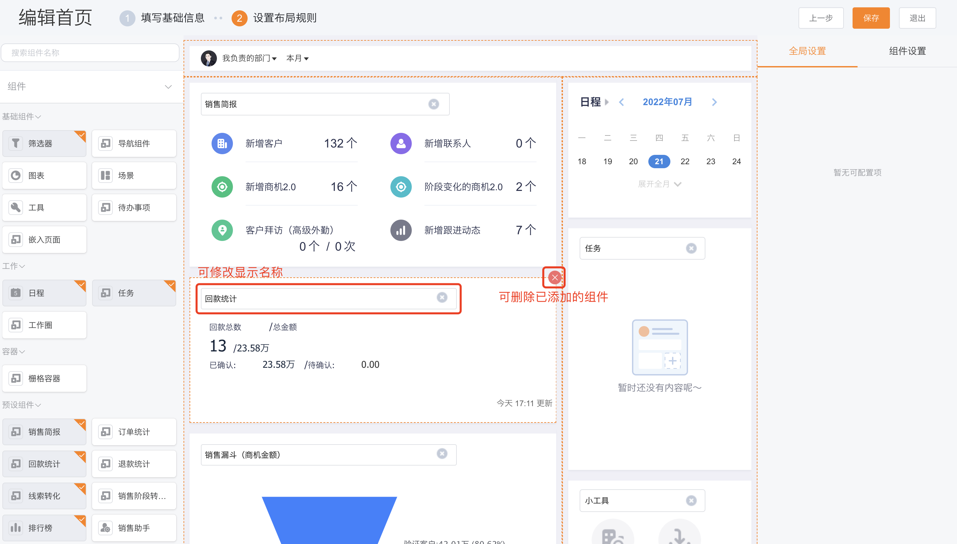957x544 pixels.
Task: Edit the 销售漏斗（商机金额）title input
Action: point(329,455)
